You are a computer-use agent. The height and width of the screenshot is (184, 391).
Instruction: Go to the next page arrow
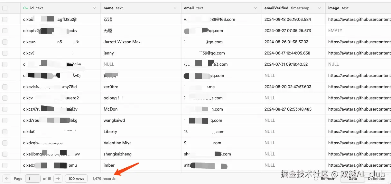[x=58, y=179]
